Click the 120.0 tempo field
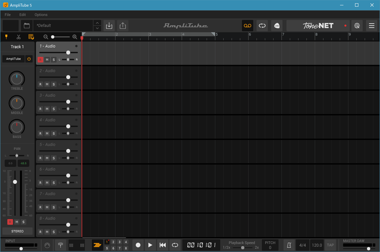This screenshot has height=252, width=380. (x=317, y=245)
